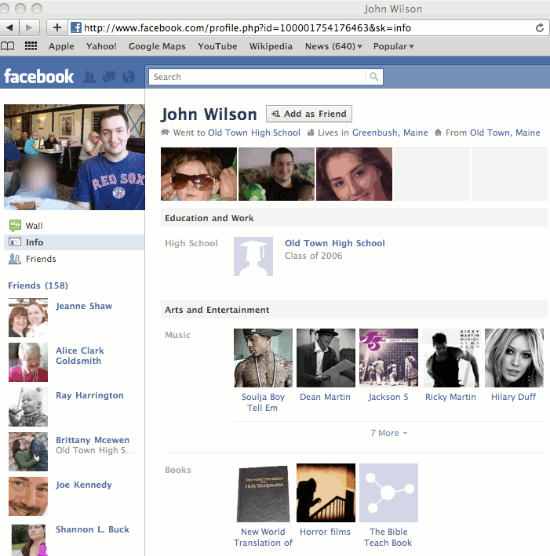Click the Dean Martin image
Screen dimensions: 550x556
coord(326,358)
